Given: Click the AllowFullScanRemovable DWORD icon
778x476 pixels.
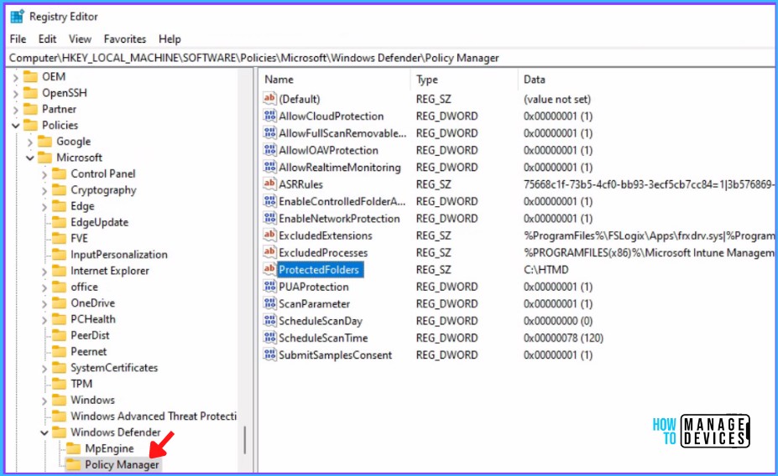Looking at the screenshot, I should (x=270, y=132).
